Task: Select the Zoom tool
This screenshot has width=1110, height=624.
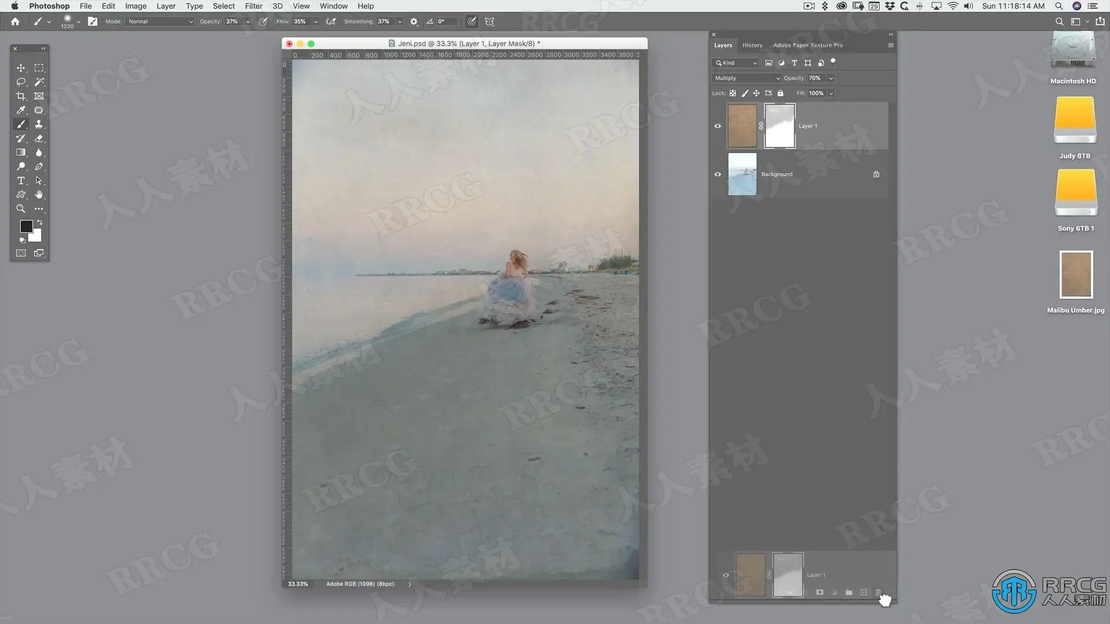Action: point(21,209)
